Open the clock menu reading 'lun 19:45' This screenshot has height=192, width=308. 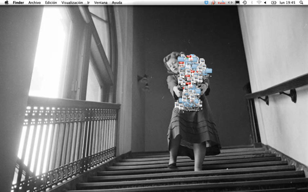tap(287, 3)
